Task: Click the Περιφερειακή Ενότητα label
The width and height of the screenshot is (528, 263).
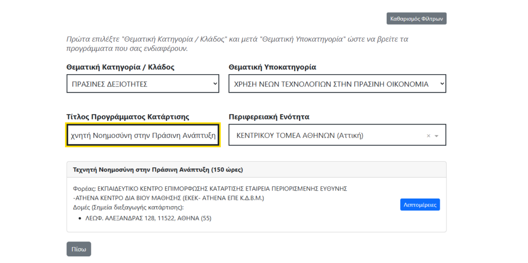Action: [269, 117]
